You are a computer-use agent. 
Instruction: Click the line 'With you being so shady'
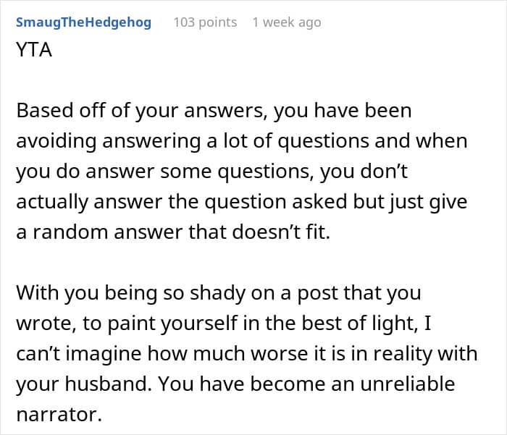click(219, 293)
